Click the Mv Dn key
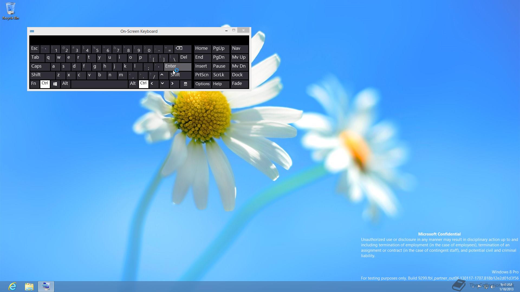 tap(239, 67)
